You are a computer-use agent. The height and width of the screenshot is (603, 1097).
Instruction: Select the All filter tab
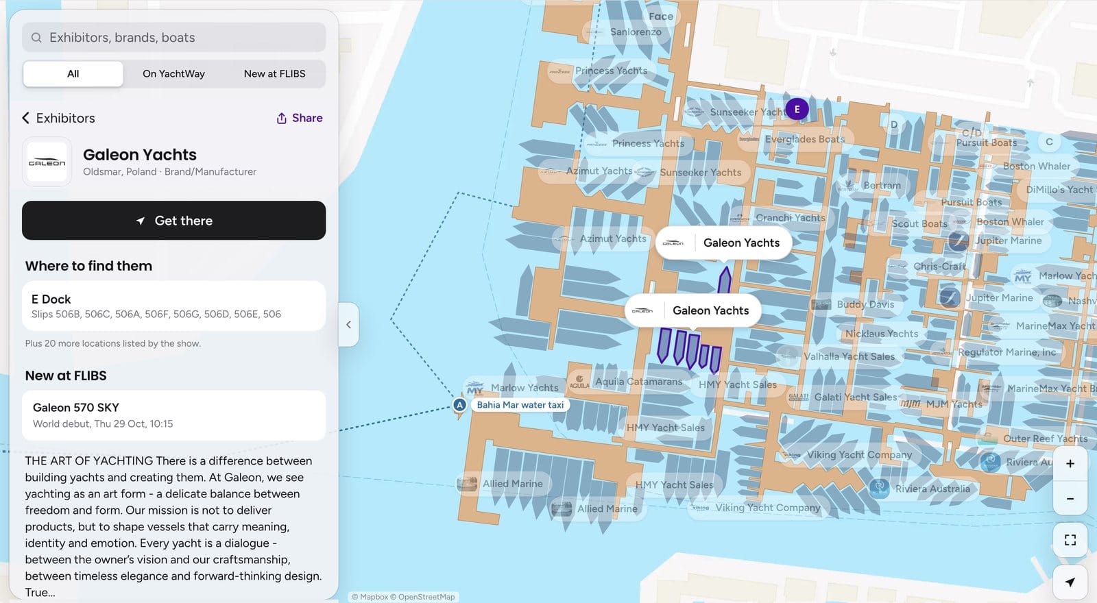(73, 74)
